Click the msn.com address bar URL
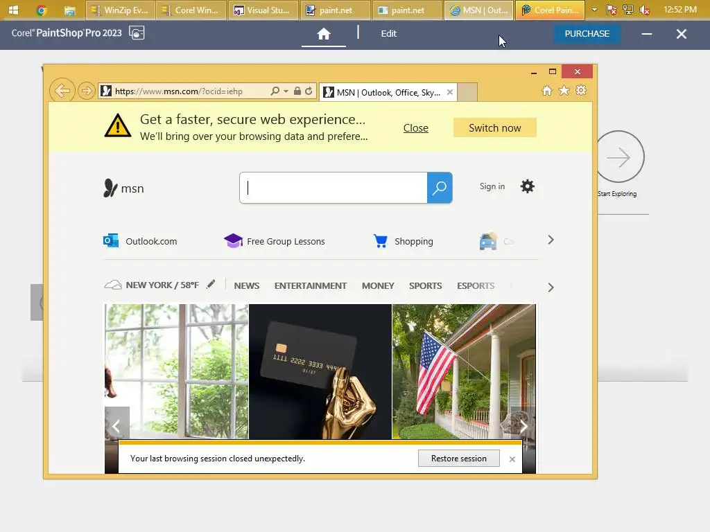710x532 pixels. 178,91
